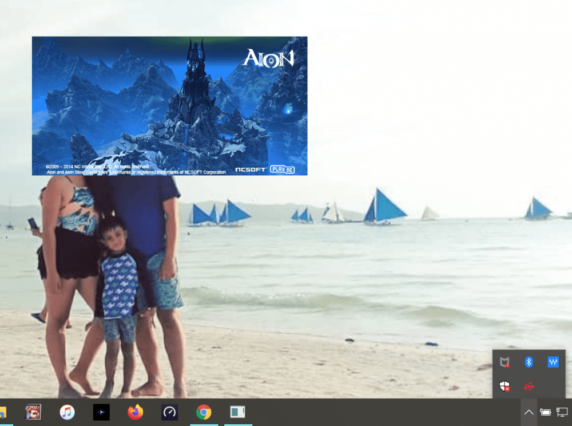Open Google Chrome in the taskbar

pos(204,412)
